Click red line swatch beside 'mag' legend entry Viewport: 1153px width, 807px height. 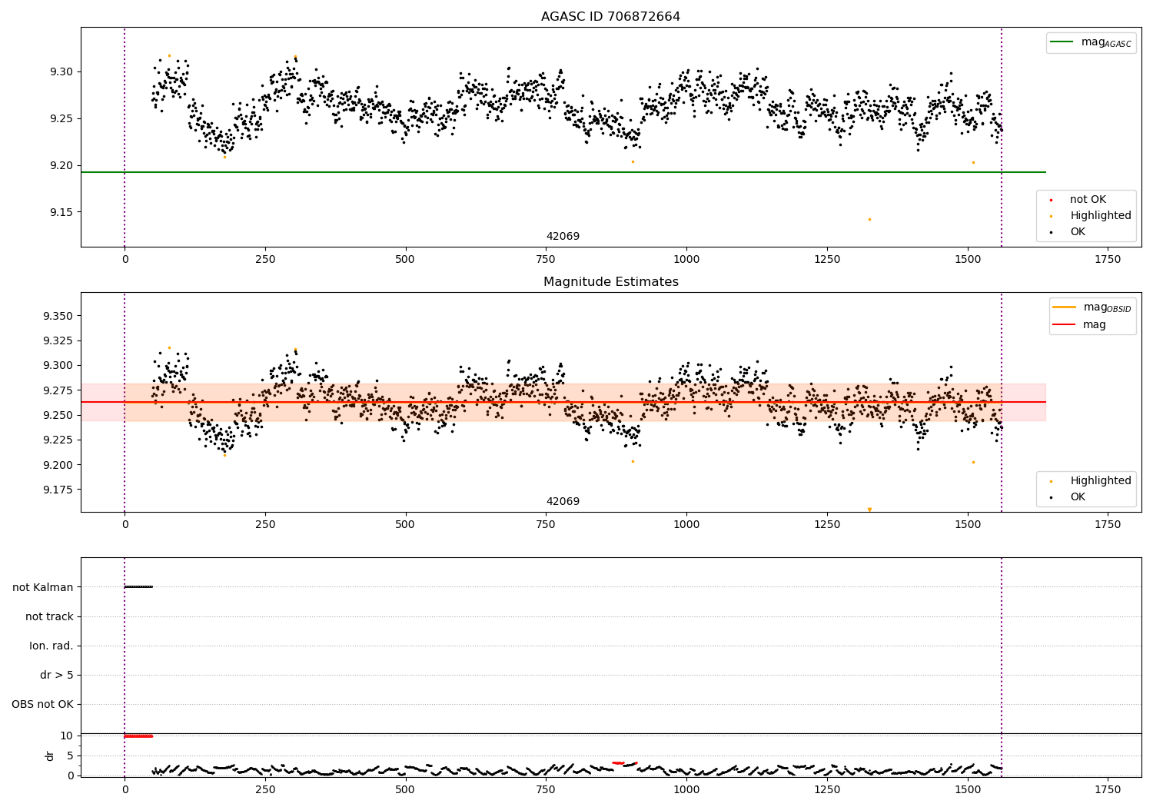(1065, 324)
